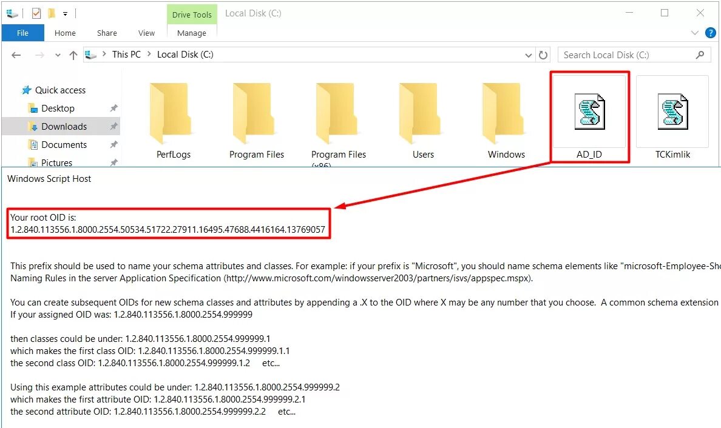The height and width of the screenshot is (428, 721).
Task: Select the Program Files folder icon
Action: (x=254, y=113)
